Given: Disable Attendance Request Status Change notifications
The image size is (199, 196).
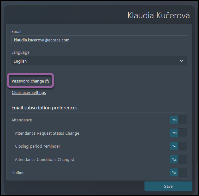Looking at the screenshot, I should [x=179, y=133].
